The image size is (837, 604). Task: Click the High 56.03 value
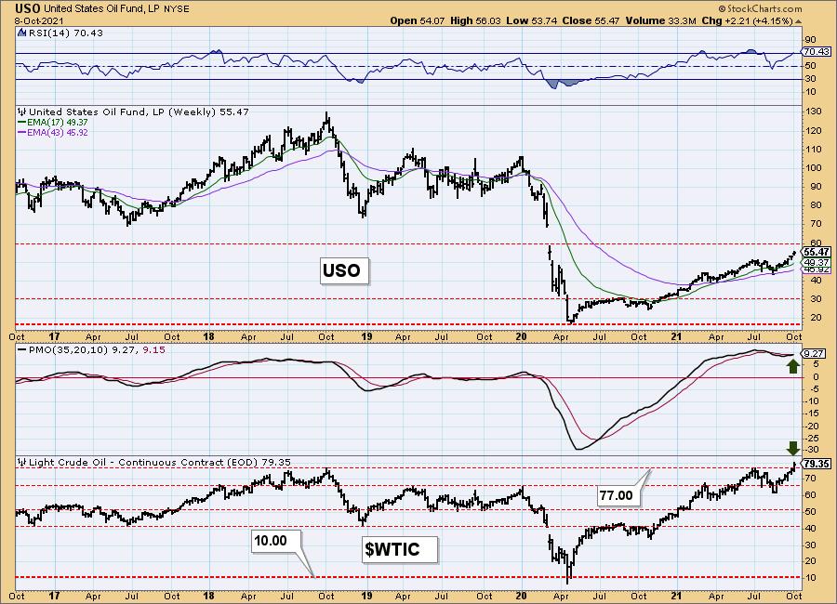click(475, 20)
